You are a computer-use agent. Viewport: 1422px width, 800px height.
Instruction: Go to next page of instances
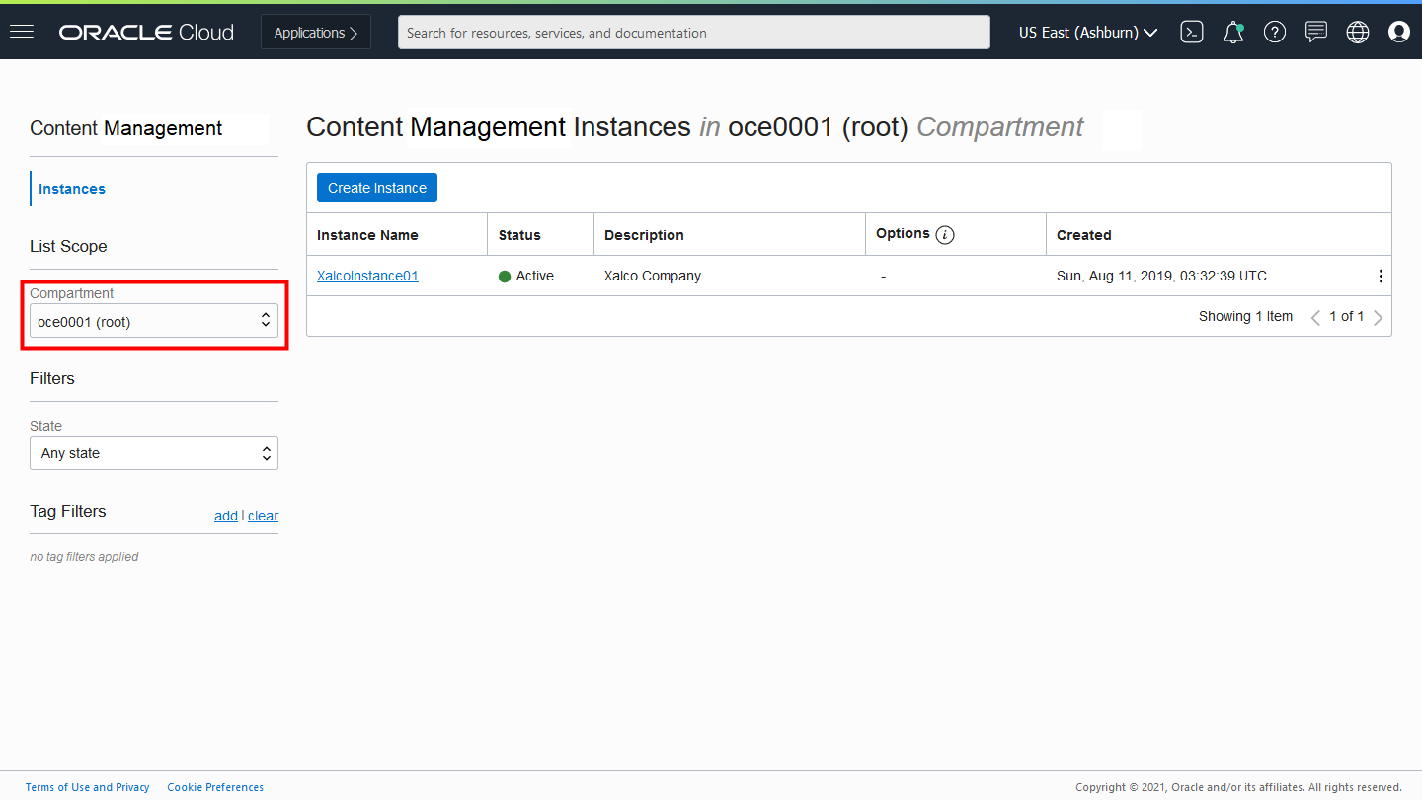point(1379,318)
